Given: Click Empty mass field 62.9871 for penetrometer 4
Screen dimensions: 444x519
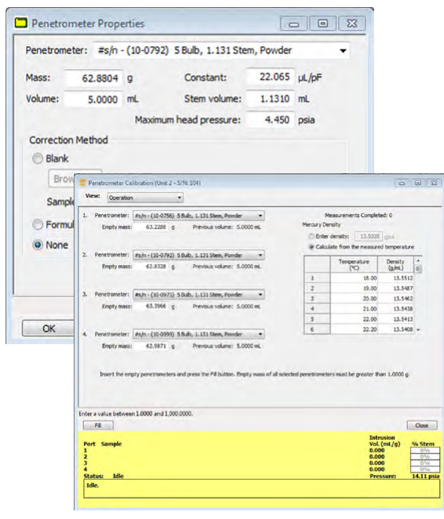Looking at the screenshot, I should point(151,346).
